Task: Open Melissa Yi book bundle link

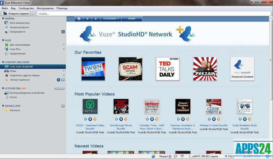Action: 214,125
